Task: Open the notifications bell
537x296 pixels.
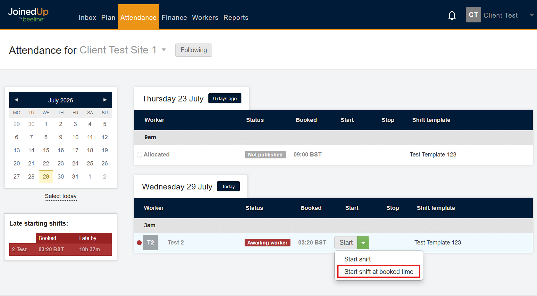Action: (x=452, y=15)
